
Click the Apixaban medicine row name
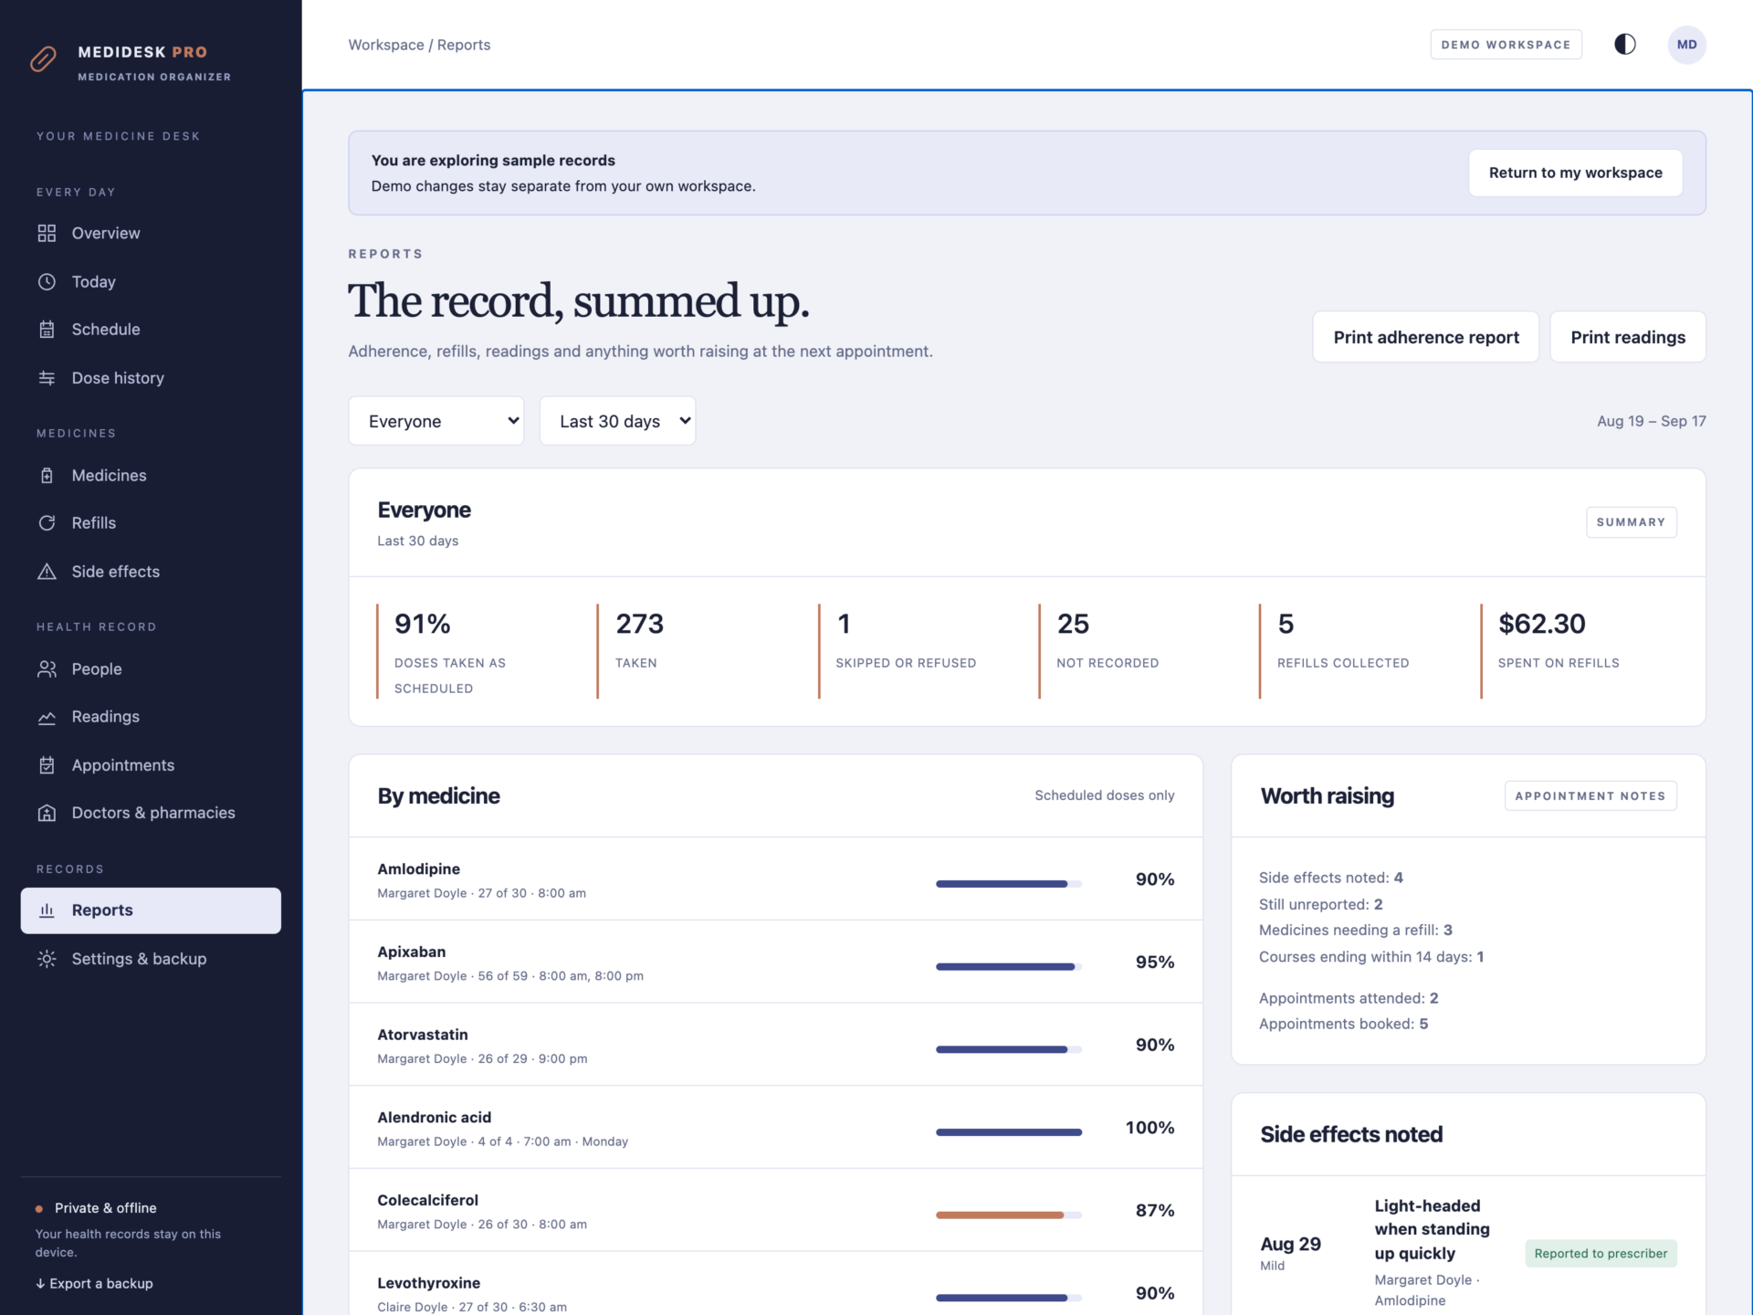pos(412,952)
